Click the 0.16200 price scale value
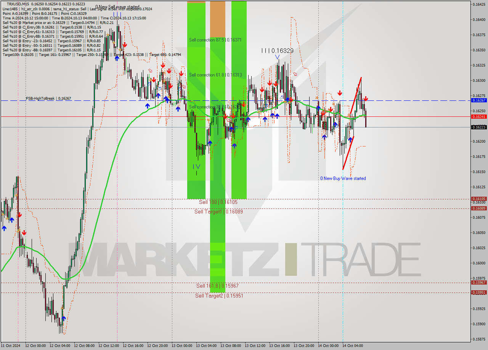This screenshot has height=350, width=488. (479, 141)
